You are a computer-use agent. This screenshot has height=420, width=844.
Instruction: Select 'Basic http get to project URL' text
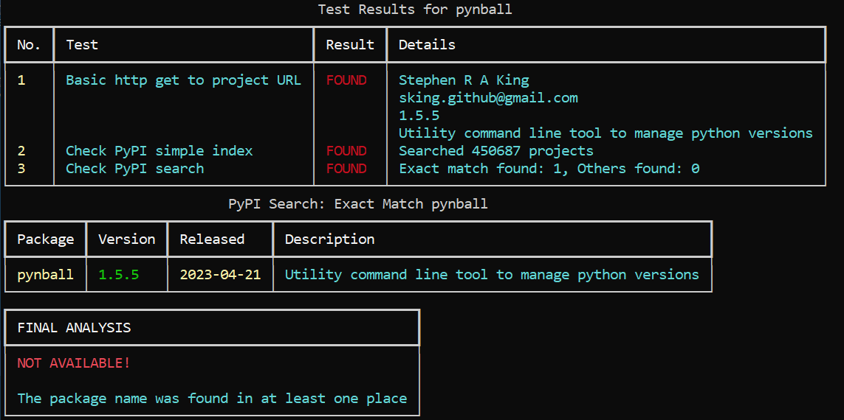coord(183,80)
